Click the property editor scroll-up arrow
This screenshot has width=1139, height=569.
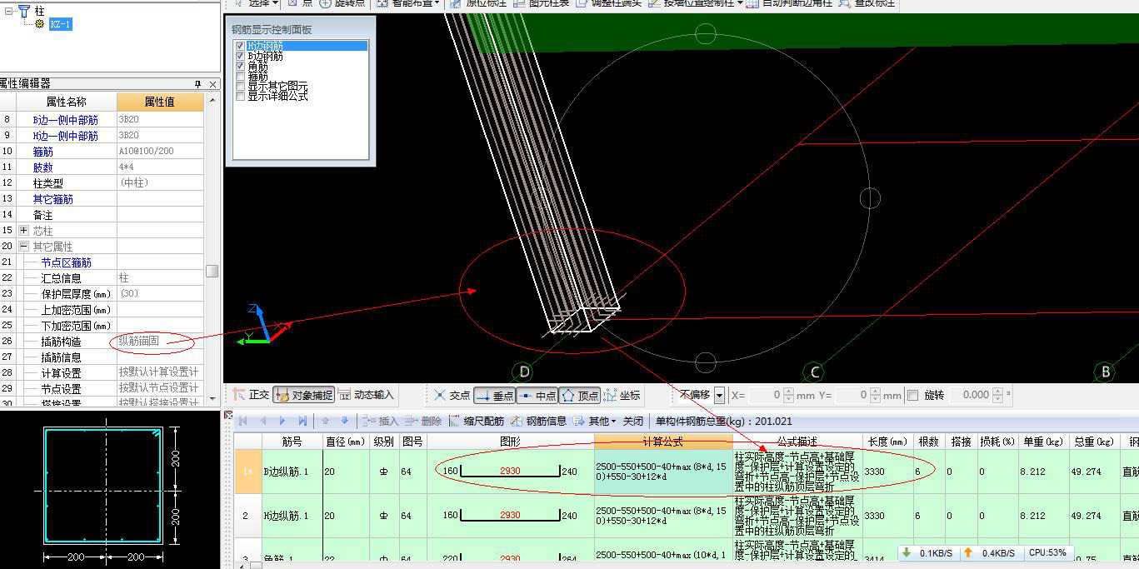tap(212, 100)
